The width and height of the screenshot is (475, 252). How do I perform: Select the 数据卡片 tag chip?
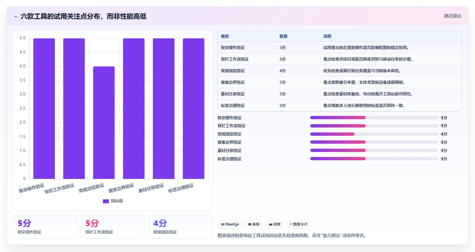click(299, 224)
